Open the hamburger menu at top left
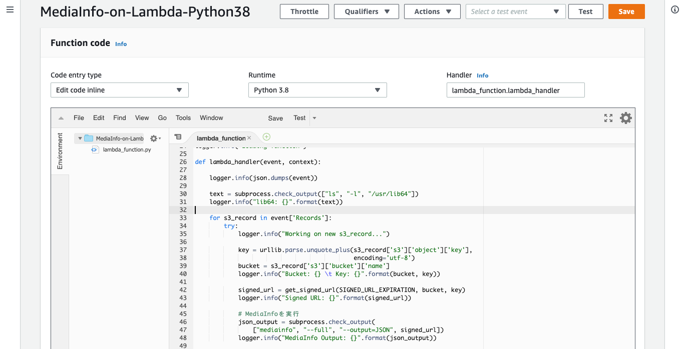Screen dimensions: 685x349 [x=10, y=9]
